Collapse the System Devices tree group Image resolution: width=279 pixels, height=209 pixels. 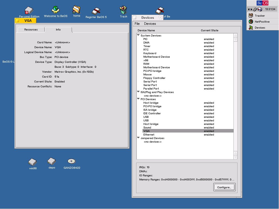coord(138,35)
